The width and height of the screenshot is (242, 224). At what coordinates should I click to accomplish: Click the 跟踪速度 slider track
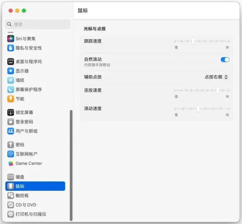[x=202, y=41]
